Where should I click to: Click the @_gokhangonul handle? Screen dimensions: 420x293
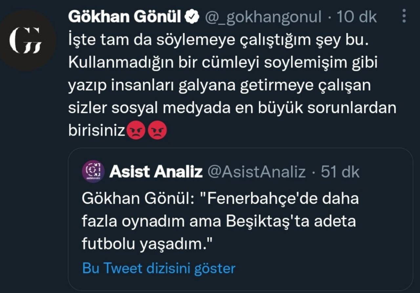pos(263,17)
